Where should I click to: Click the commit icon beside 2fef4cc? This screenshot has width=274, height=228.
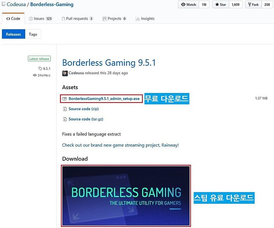(x=35, y=75)
